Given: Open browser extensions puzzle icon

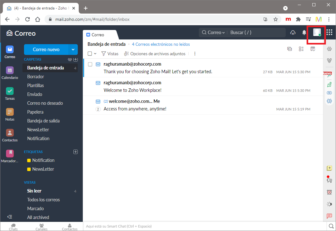Looking at the screenshot, I should coord(298,19).
